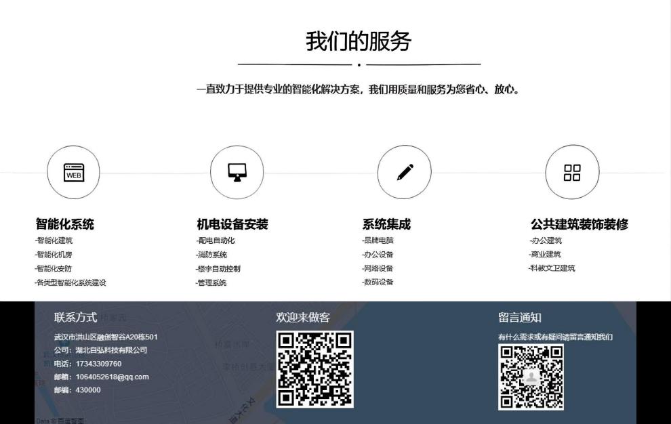Viewport: 671px width, 424px height.
Task: Click the -科教文卫建筑 list item
Action: pyautogui.click(x=552, y=268)
